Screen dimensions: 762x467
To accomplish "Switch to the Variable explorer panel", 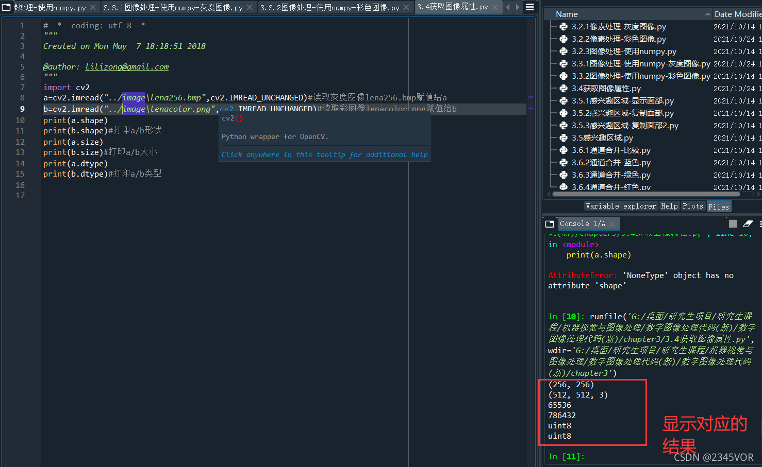I will (x=620, y=205).
